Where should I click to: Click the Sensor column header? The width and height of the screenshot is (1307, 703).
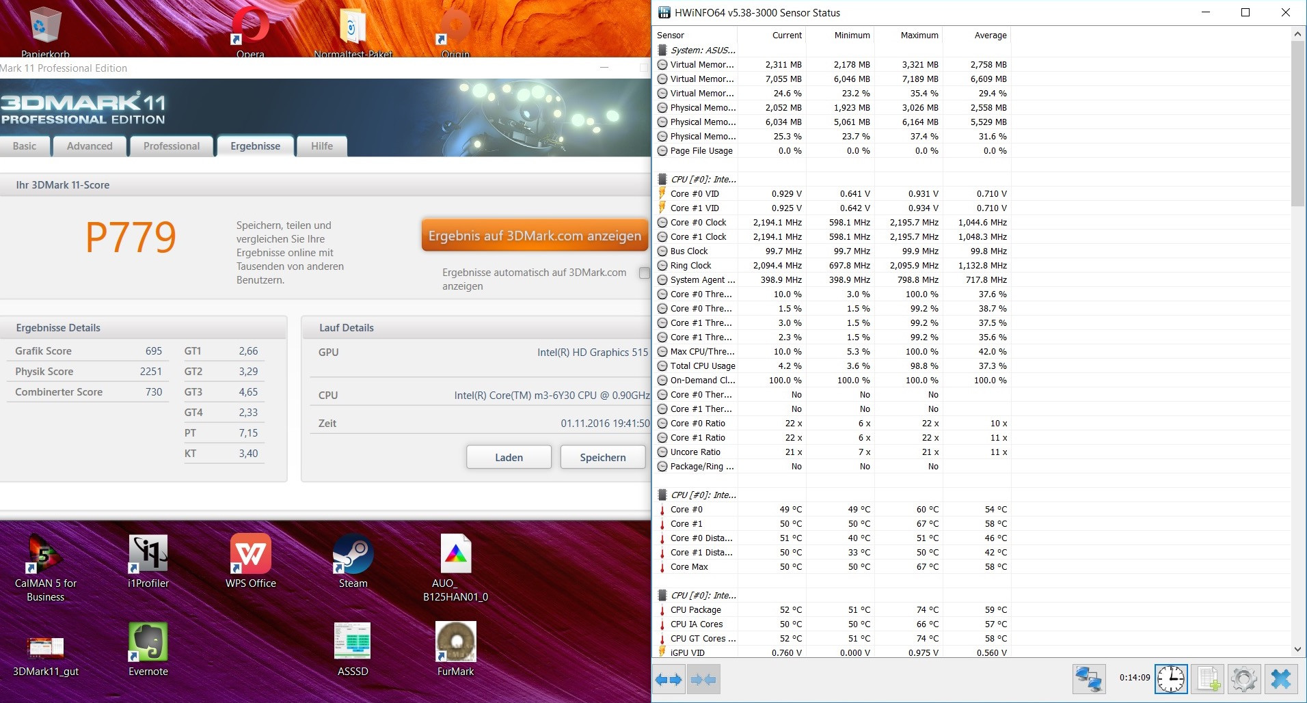coord(696,35)
